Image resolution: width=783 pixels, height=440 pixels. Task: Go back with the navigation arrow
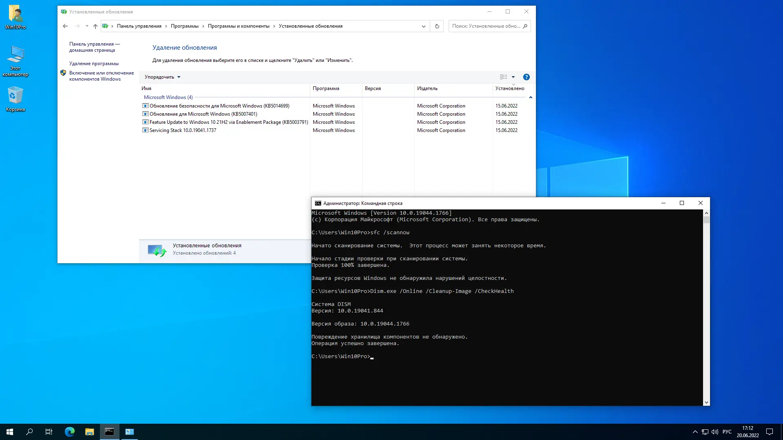(x=65, y=26)
